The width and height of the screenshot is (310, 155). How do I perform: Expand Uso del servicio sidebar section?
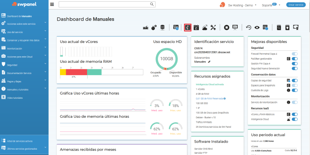(x=24, y=32)
